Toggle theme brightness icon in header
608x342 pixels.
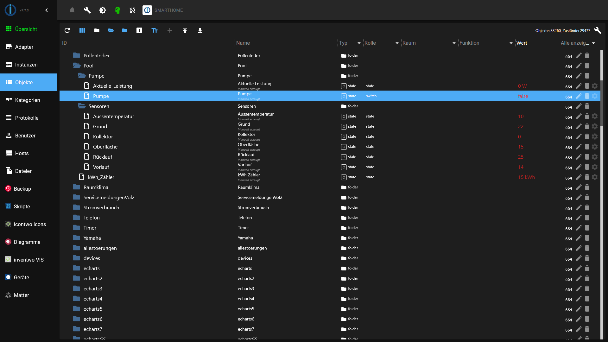coord(103,10)
